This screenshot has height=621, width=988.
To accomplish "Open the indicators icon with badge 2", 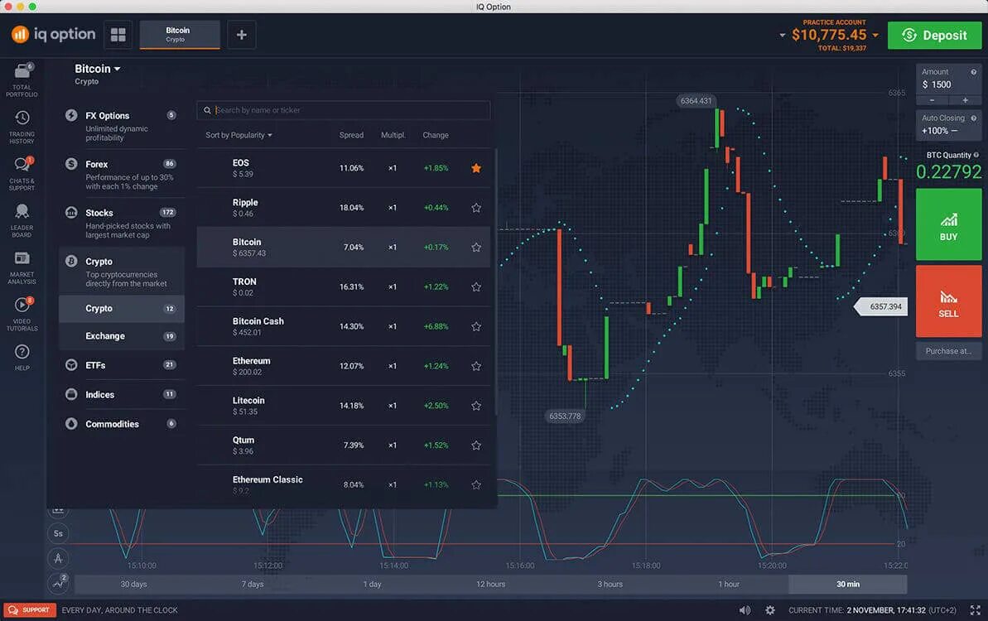I will coord(58,583).
